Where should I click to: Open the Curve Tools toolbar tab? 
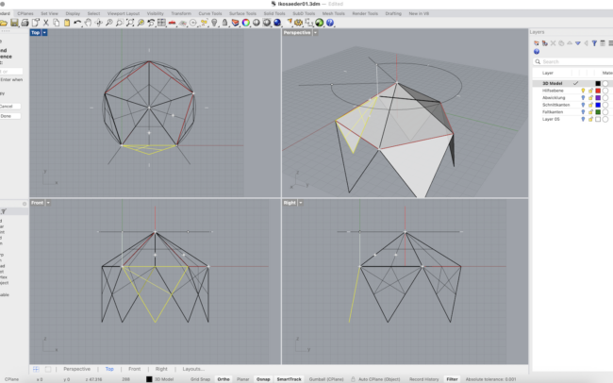tap(210, 13)
